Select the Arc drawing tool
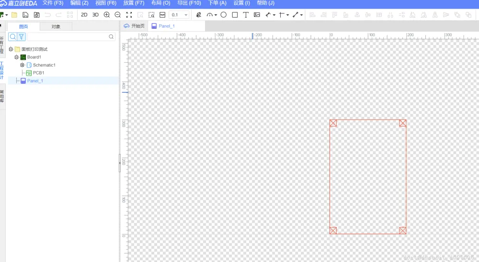This screenshot has height=262, width=479. click(210, 15)
